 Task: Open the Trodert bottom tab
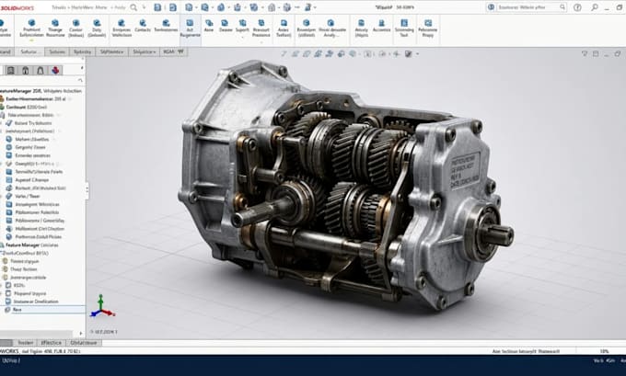[x=25, y=343]
